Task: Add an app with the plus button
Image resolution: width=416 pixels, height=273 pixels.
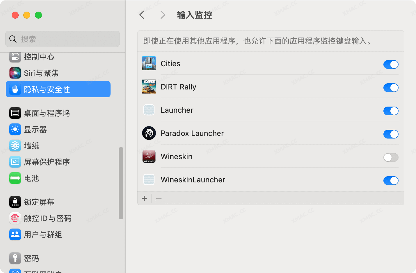Action: [144, 199]
